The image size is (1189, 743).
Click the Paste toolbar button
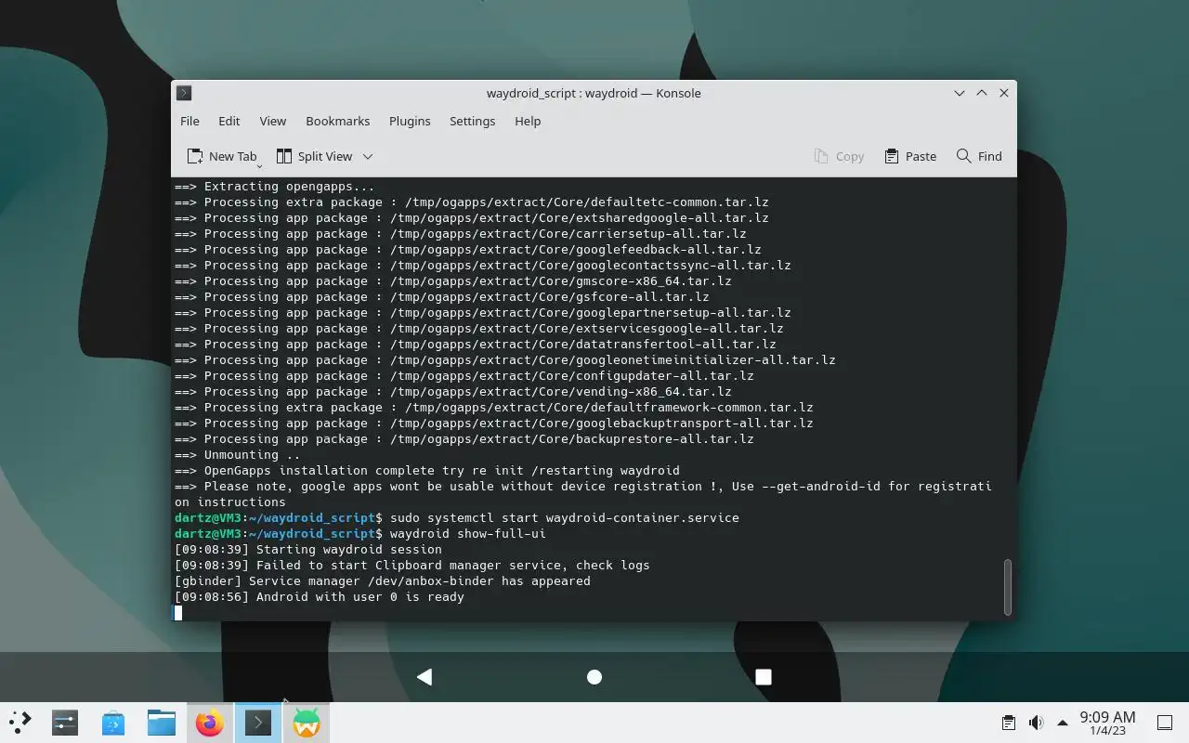point(910,156)
